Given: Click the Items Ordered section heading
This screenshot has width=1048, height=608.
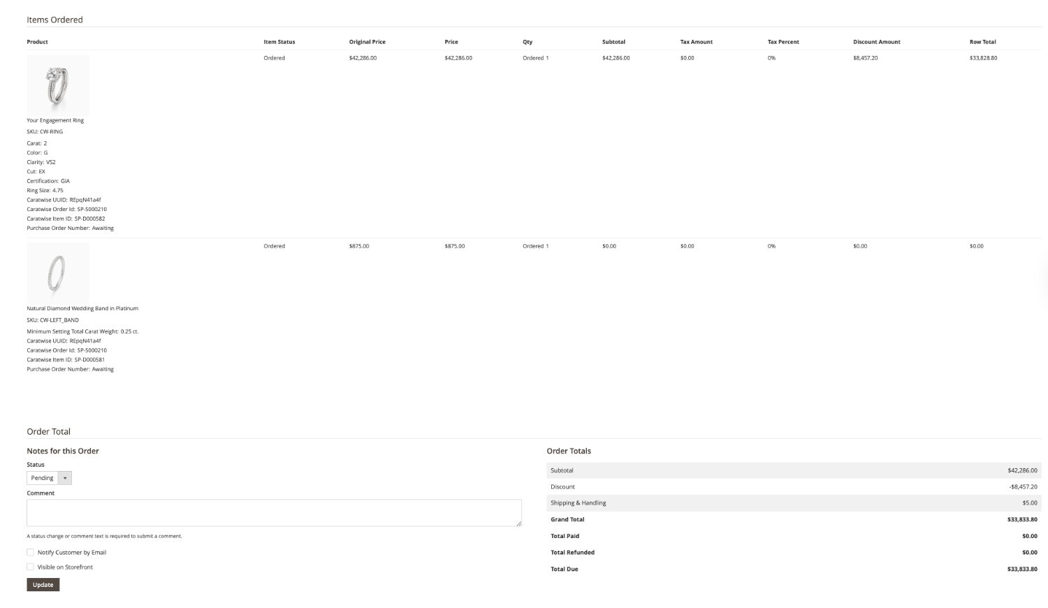Looking at the screenshot, I should 54,20.
